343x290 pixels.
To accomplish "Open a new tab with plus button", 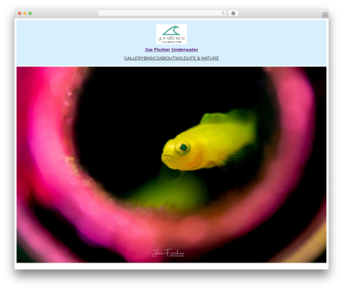I will pyautogui.click(x=325, y=15).
